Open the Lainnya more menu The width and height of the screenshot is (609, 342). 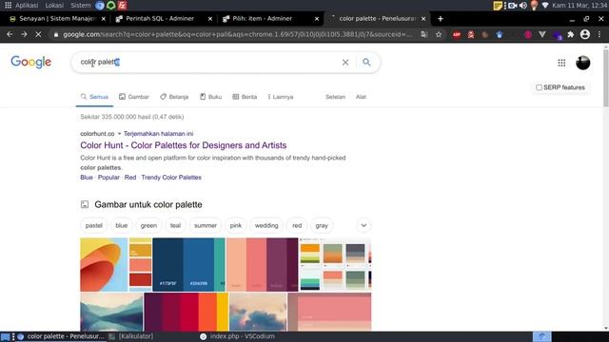[x=281, y=97]
